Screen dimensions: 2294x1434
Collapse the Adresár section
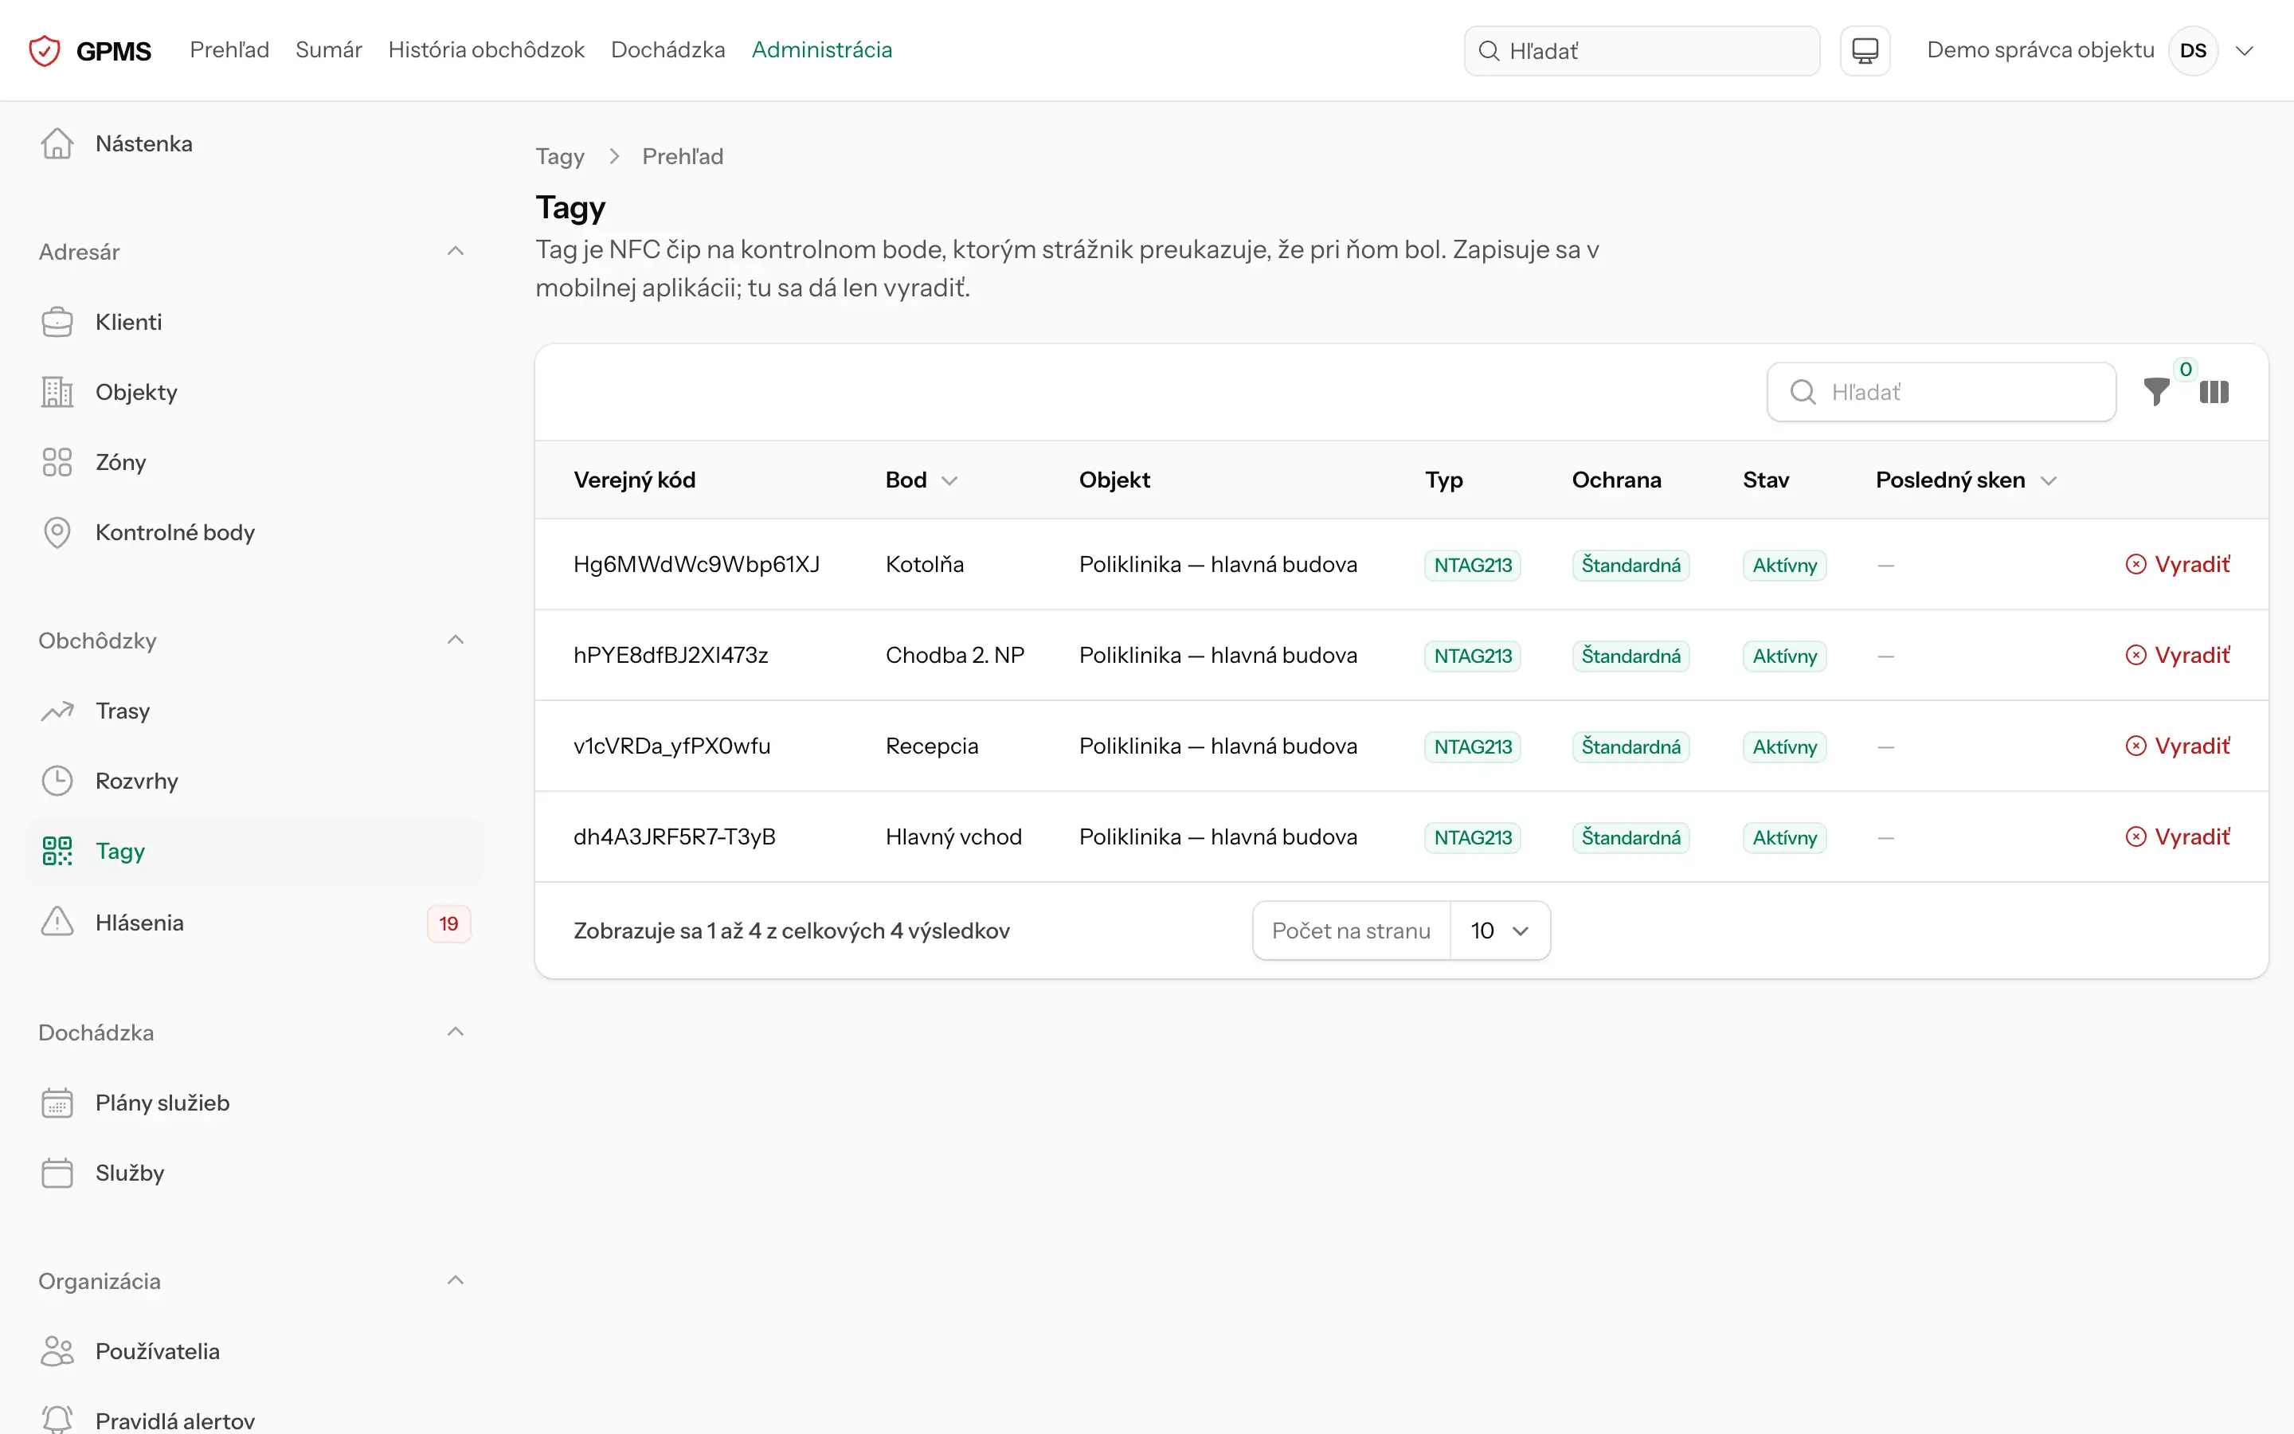pos(455,251)
